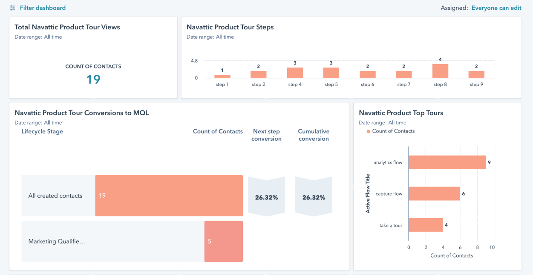Click the All created contacts label
Image resolution: width=533 pixels, height=275 pixels.
(x=55, y=196)
